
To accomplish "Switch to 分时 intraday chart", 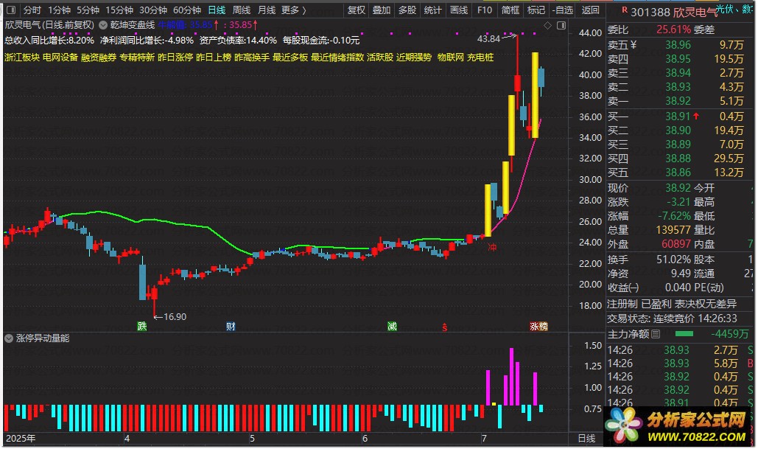I will [32, 10].
